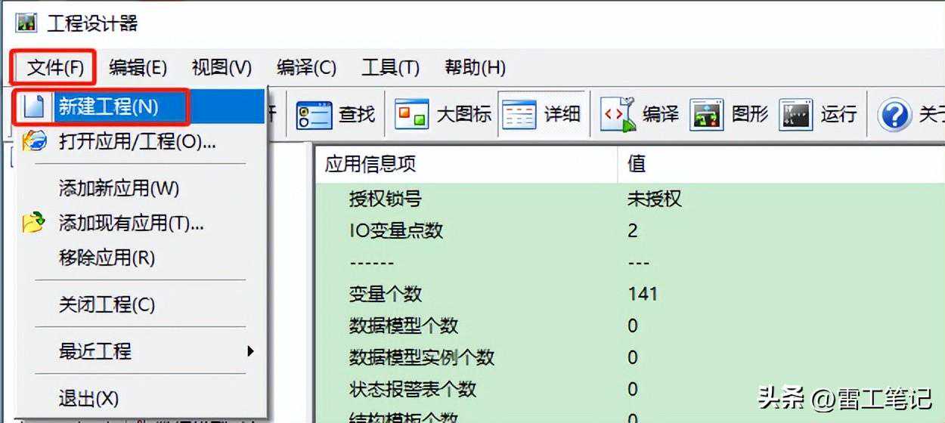Screen dimensions: 945x423
Task: Open the 图形 graphics toolbar icon
Action: pyautogui.click(x=707, y=115)
